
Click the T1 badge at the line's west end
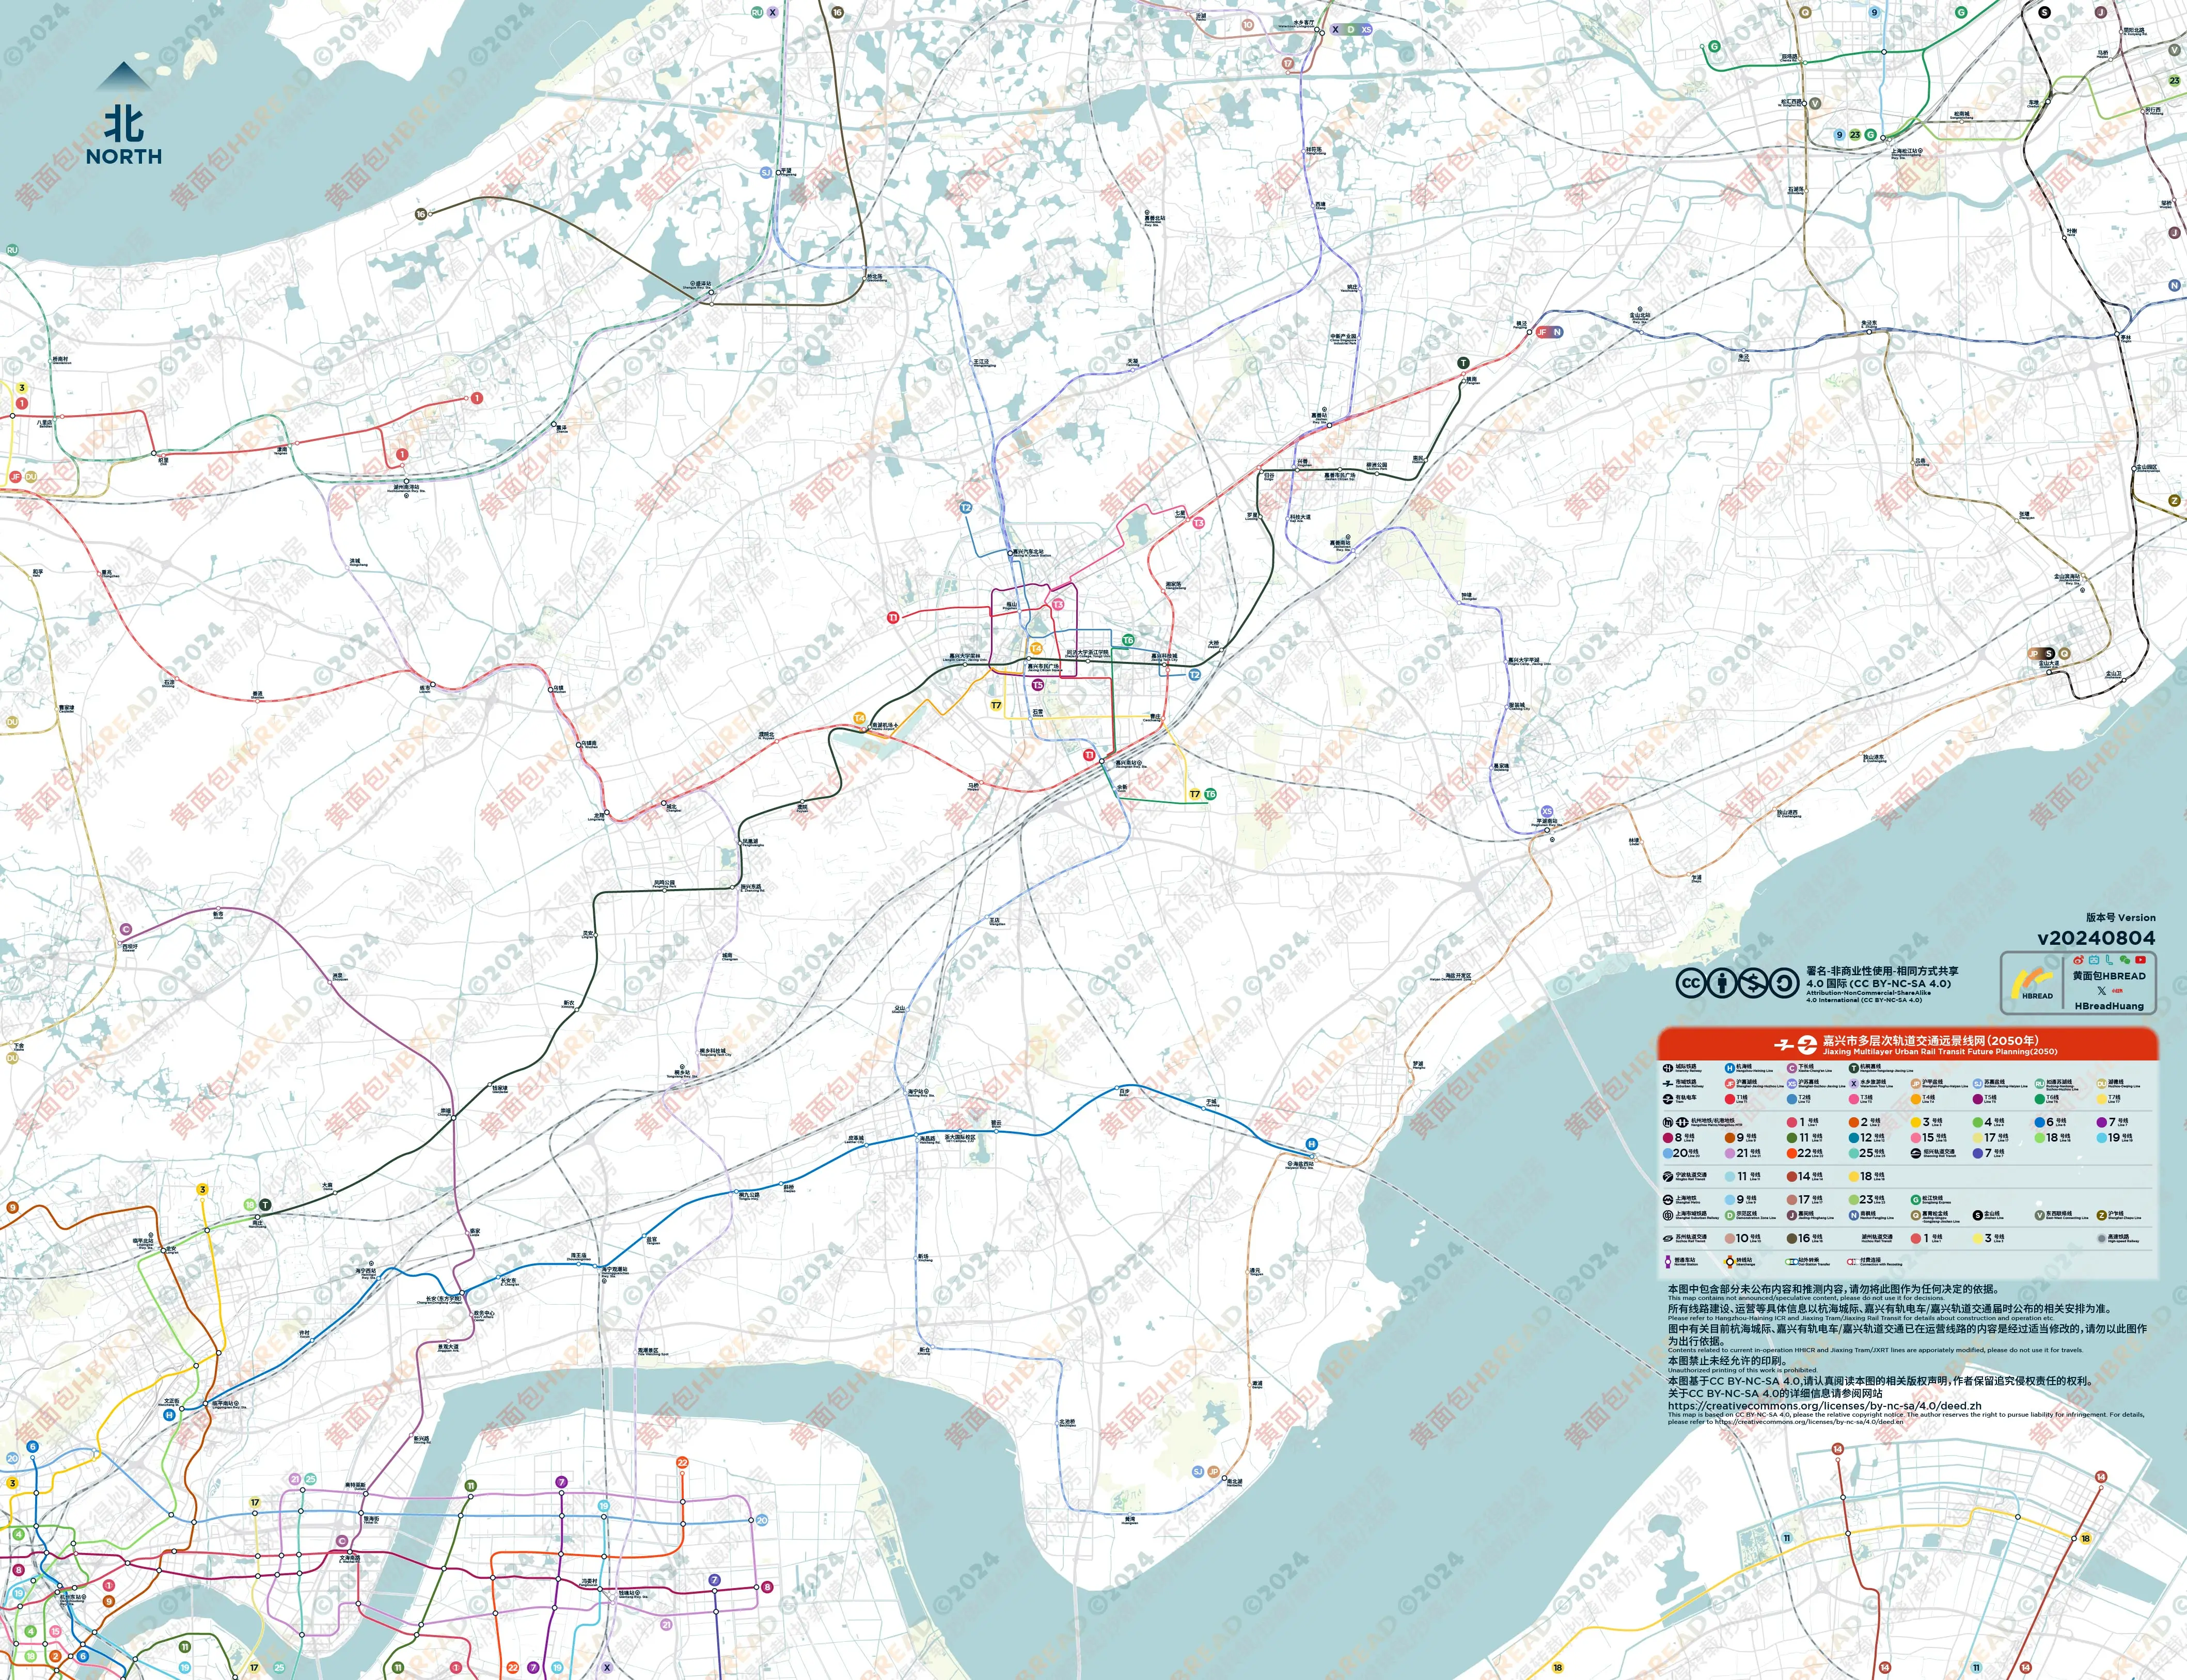(x=893, y=617)
